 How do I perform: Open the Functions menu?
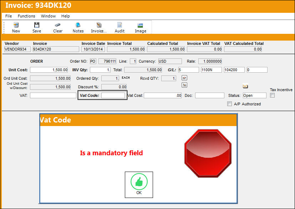click(26, 16)
